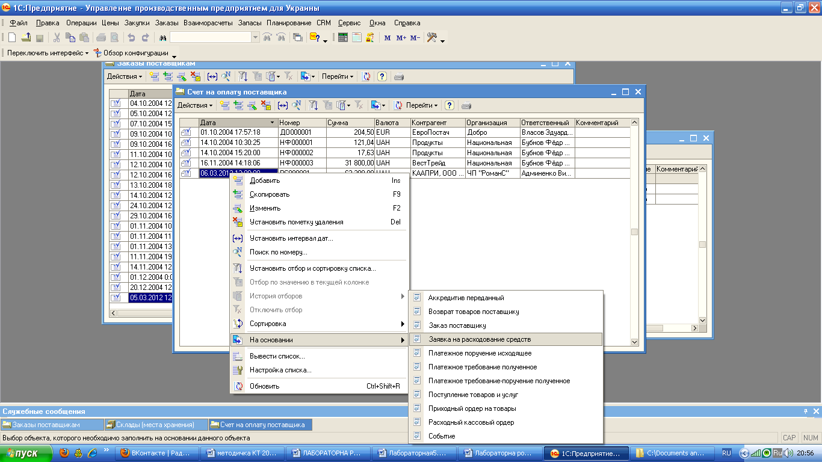Click the Контрагент column header

point(437,123)
